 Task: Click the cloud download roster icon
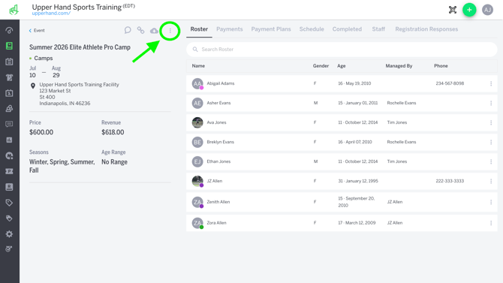[154, 31]
